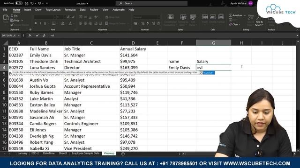This screenshot has height=168, width=300.
Task: Open the Name Box DATEVALUE dropdown
Action: click(19, 35)
